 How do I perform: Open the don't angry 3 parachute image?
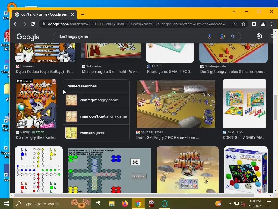tap(188, 170)
